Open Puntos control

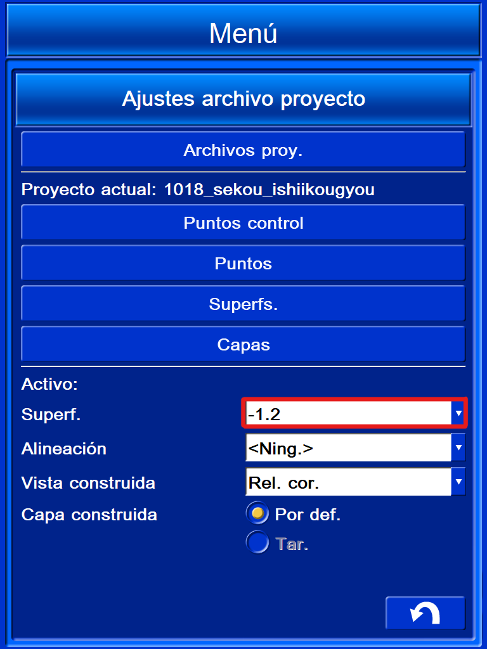(x=243, y=222)
